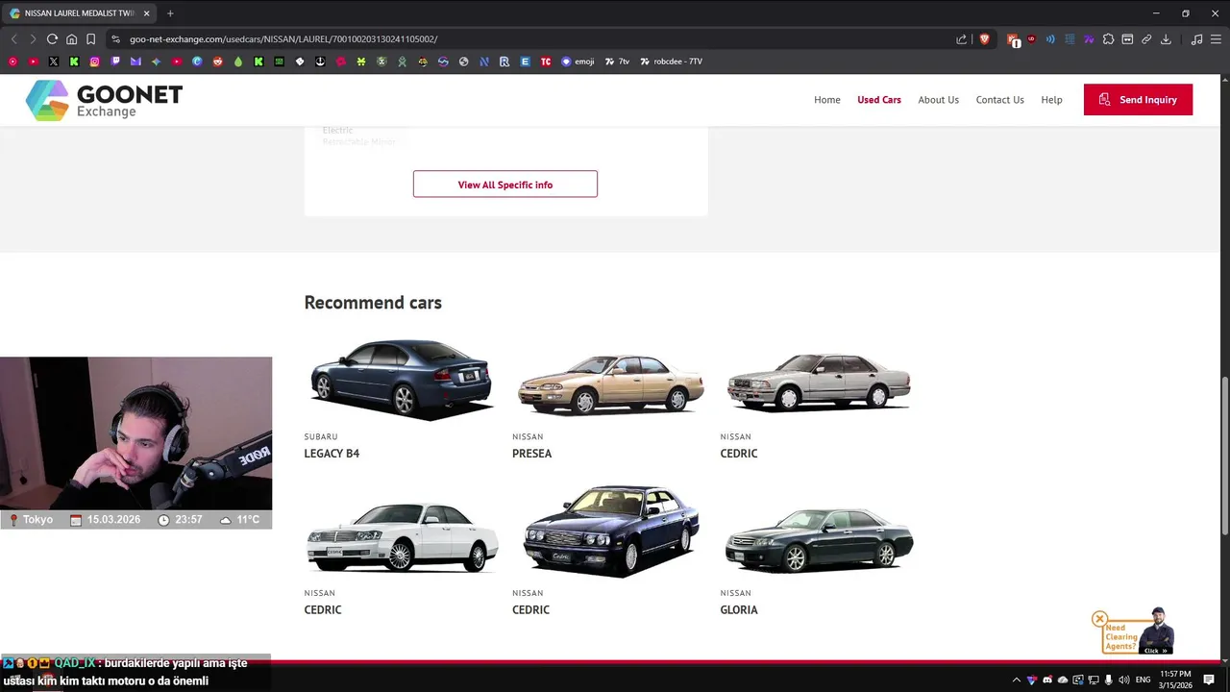Screen dimensions: 1230x692
Task: Open the robcdee - 7TV bookmark
Action: (x=671, y=62)
